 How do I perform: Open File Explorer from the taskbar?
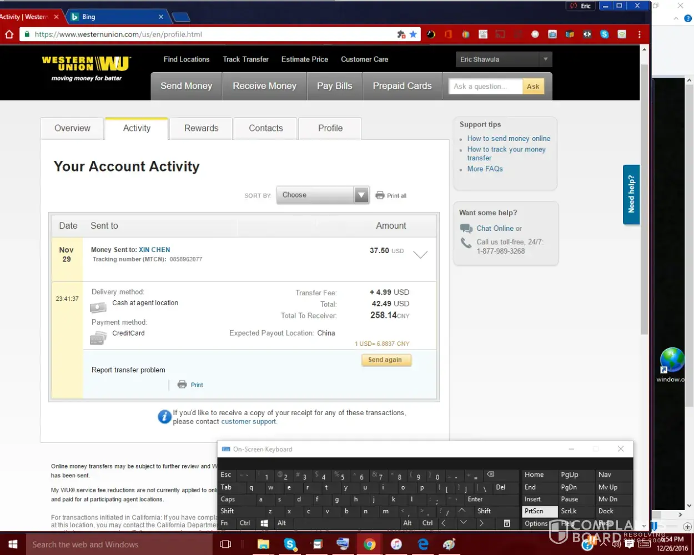click(263, 544)
